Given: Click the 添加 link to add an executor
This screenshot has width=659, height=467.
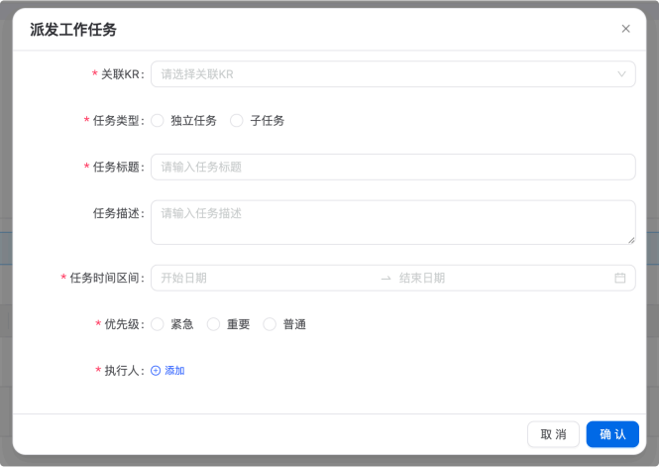Looking at the screenshot, I should tap(174, 371).
